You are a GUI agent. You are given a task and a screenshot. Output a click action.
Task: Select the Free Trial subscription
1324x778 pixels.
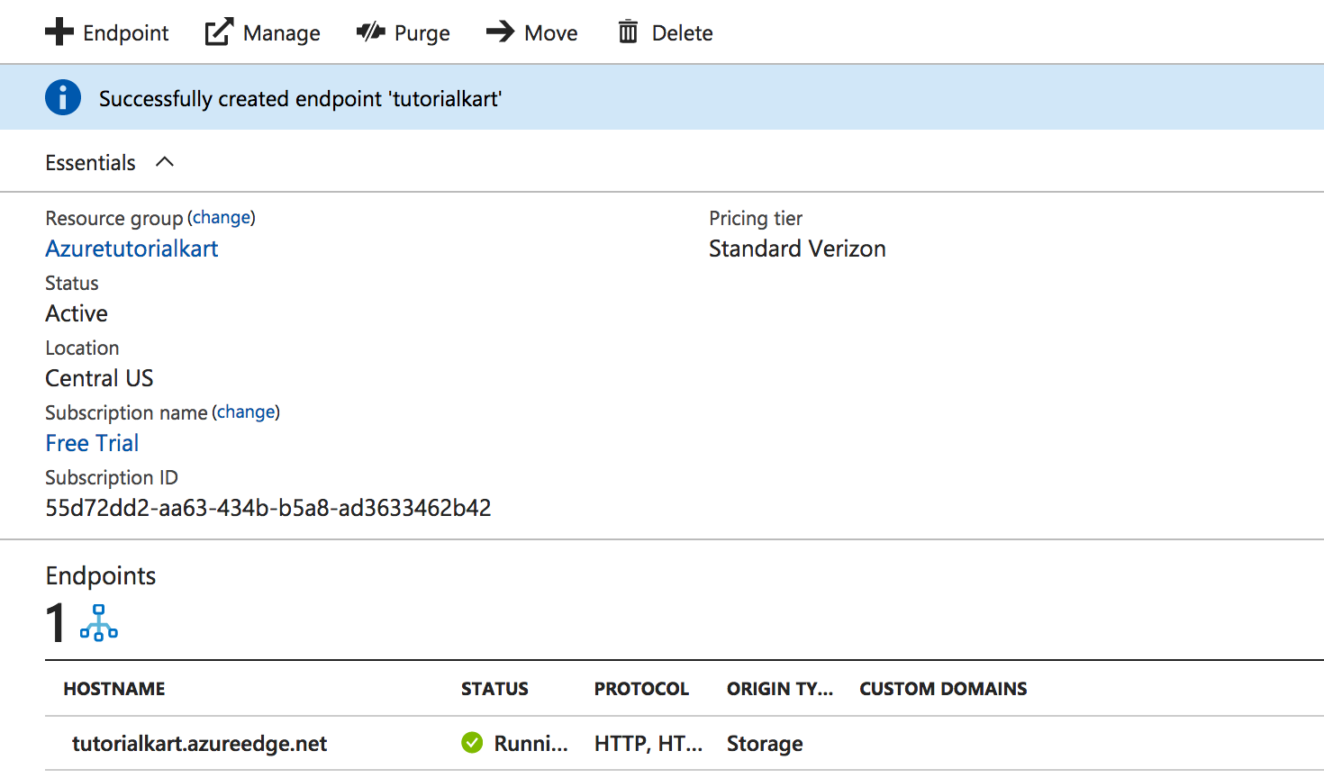(x=92, y=442)
